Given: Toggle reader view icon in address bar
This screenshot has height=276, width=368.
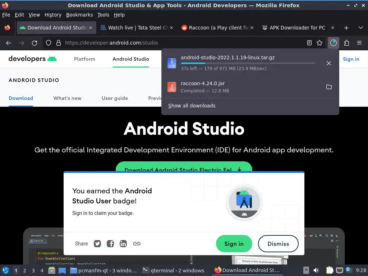Looking at the screenshot, I should pos(309,43).
